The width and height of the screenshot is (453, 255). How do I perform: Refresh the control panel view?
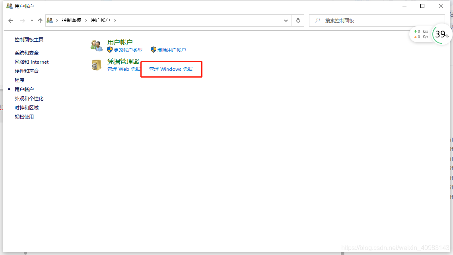click(x=298, y=21)
